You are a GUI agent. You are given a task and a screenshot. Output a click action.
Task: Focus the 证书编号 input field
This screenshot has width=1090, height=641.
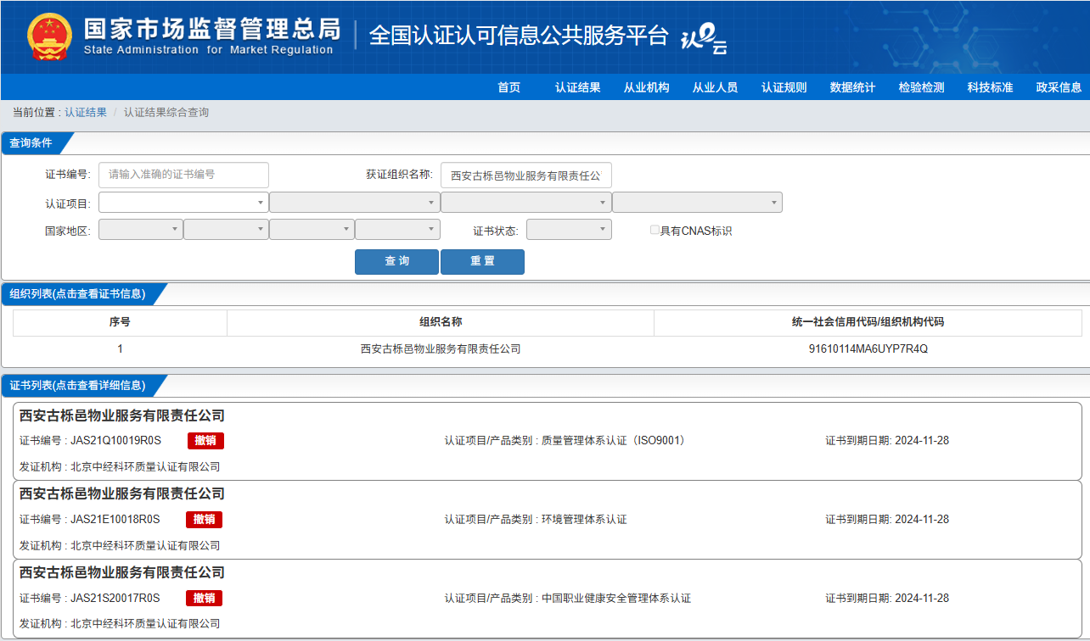point(183,175)
